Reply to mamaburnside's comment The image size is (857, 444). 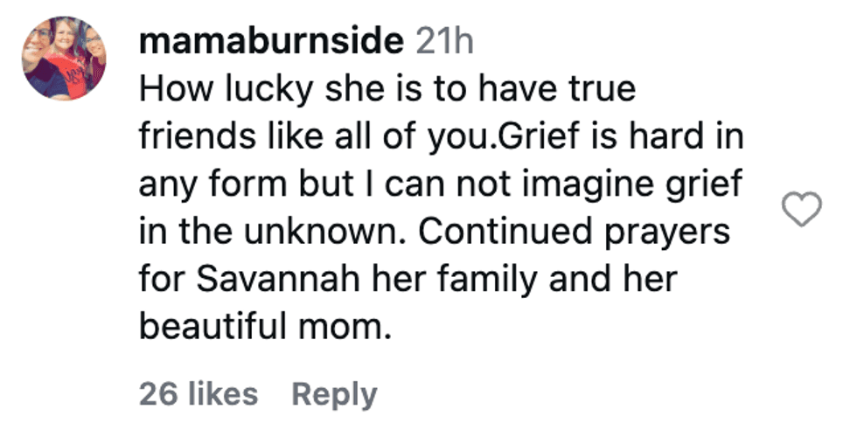334,393
